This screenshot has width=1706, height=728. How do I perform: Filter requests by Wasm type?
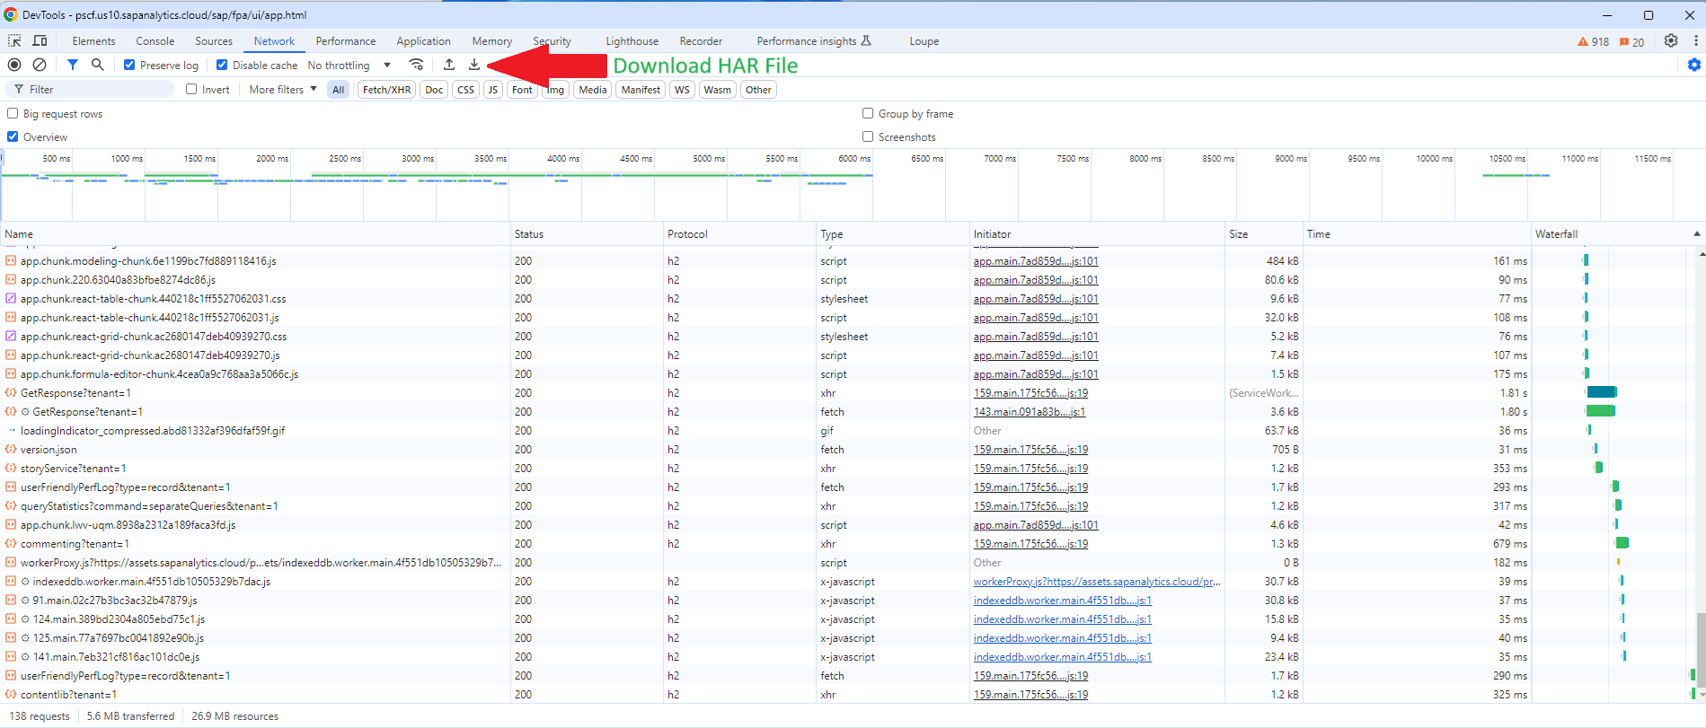point(717,89)
